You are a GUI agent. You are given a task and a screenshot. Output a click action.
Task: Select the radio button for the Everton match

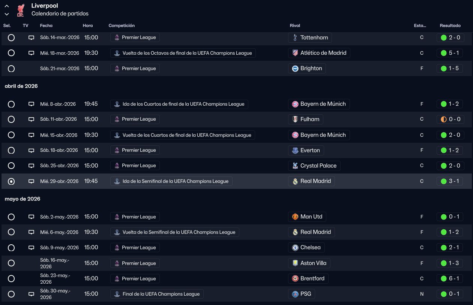point(11,150)
